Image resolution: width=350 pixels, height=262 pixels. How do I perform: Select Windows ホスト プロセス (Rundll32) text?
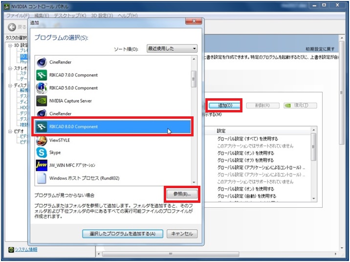[85, 178]
